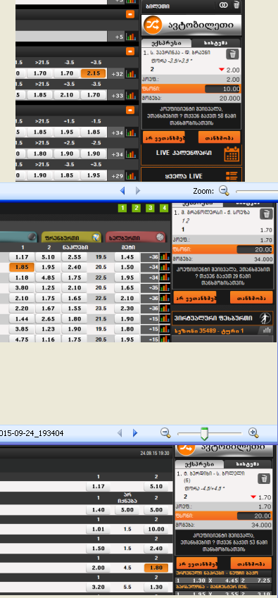Viewport: 278px width, 598px height.
Task: Click the linked-circles icon in ბილეთი header
Action: [x=224, y=5]
